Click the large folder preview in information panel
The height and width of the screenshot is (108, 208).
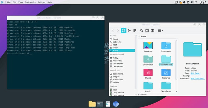pos(193,49)
